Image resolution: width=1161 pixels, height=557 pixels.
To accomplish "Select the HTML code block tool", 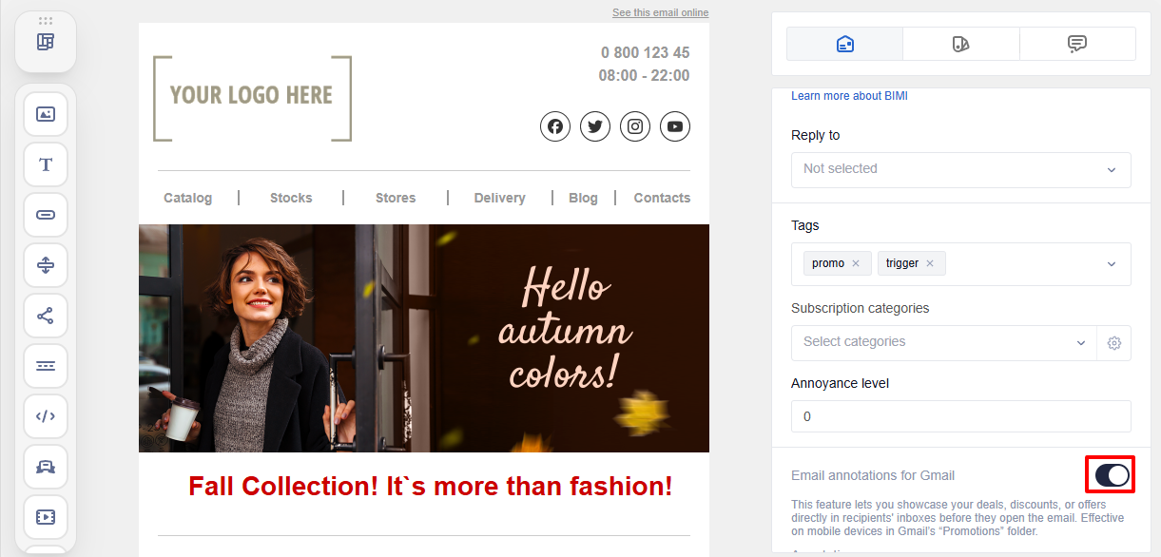I will (x=45, y=416).
